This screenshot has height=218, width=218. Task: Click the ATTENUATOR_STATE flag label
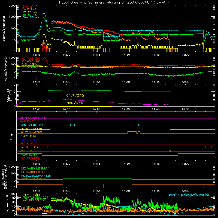33,118
